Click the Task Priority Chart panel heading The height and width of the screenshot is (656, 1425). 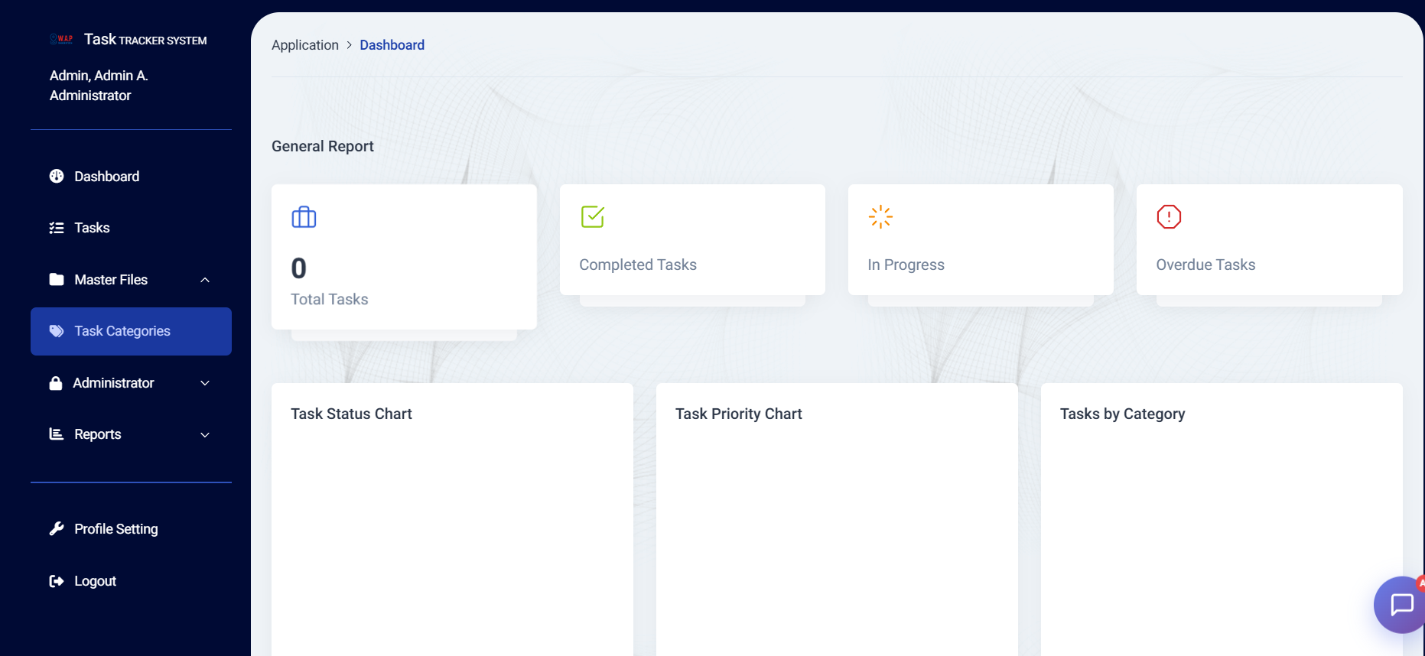point(738,414)
